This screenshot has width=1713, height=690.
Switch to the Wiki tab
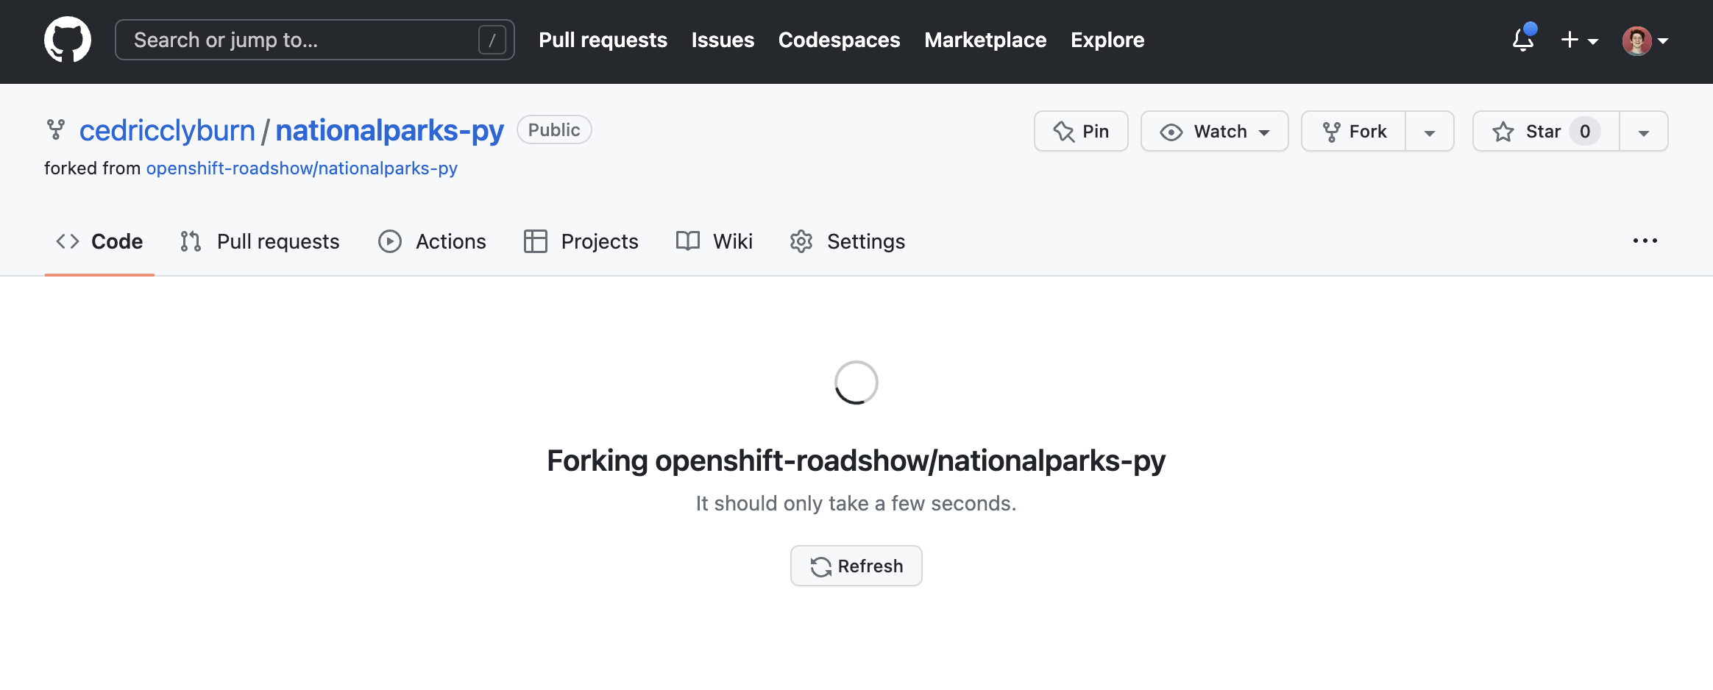coord(714,241)
